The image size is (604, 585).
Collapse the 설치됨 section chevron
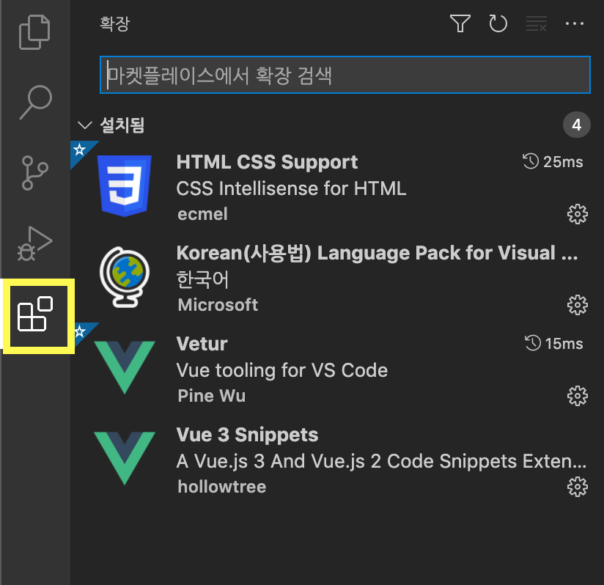pos(85,125)
